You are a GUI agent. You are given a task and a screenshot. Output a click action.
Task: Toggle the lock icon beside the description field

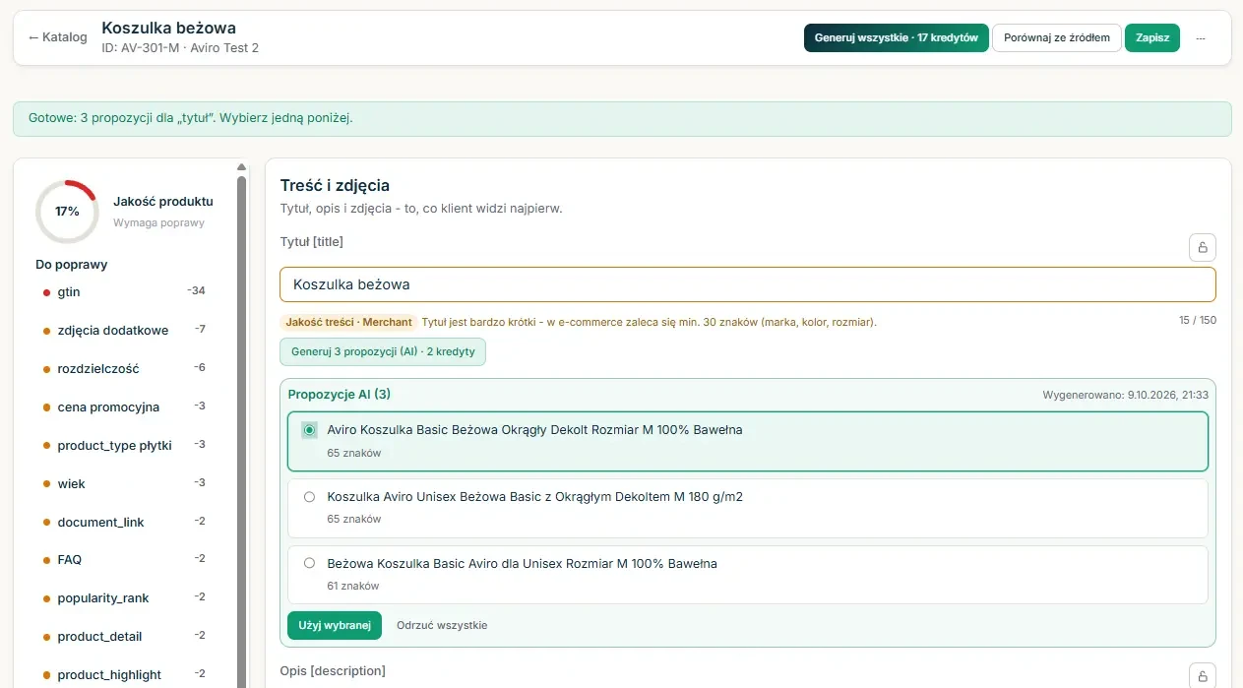1203,676
